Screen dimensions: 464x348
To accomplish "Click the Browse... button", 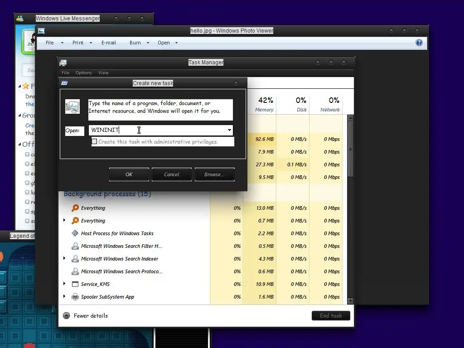I will 214,174.
